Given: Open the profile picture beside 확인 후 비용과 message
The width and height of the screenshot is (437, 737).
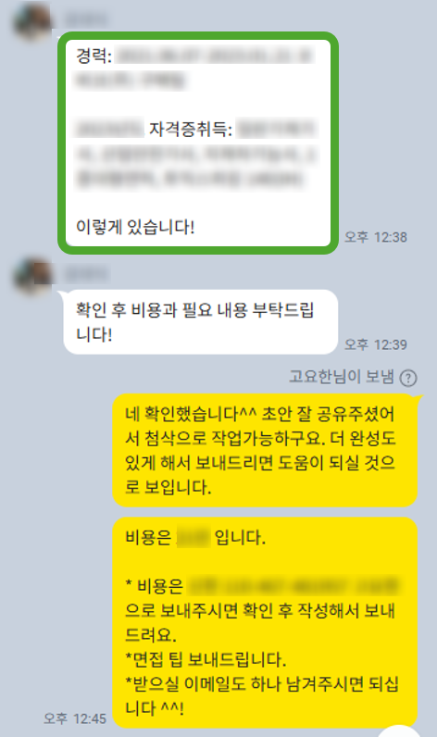Looking at the screenshot, I should [x=32, y=276].
